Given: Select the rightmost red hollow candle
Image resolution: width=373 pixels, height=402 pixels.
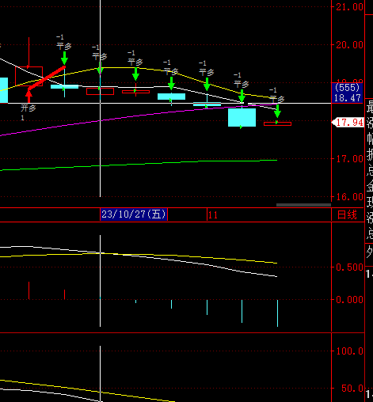Looking at the screenshot, I should (277, 123).
